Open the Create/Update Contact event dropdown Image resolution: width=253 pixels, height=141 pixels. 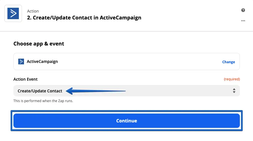[x=40, y=91]
